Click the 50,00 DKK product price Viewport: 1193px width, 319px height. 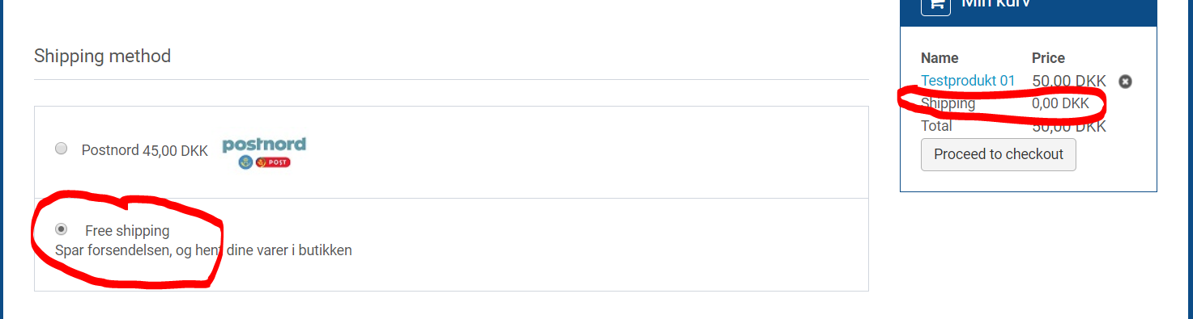(1069, 82)
